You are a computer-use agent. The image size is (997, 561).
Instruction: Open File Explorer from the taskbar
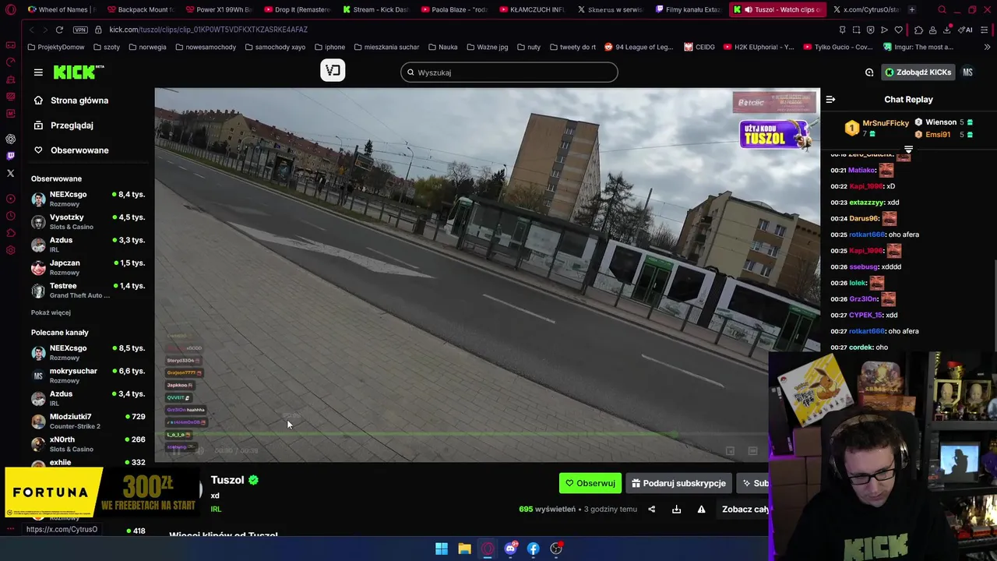[464, 549]
